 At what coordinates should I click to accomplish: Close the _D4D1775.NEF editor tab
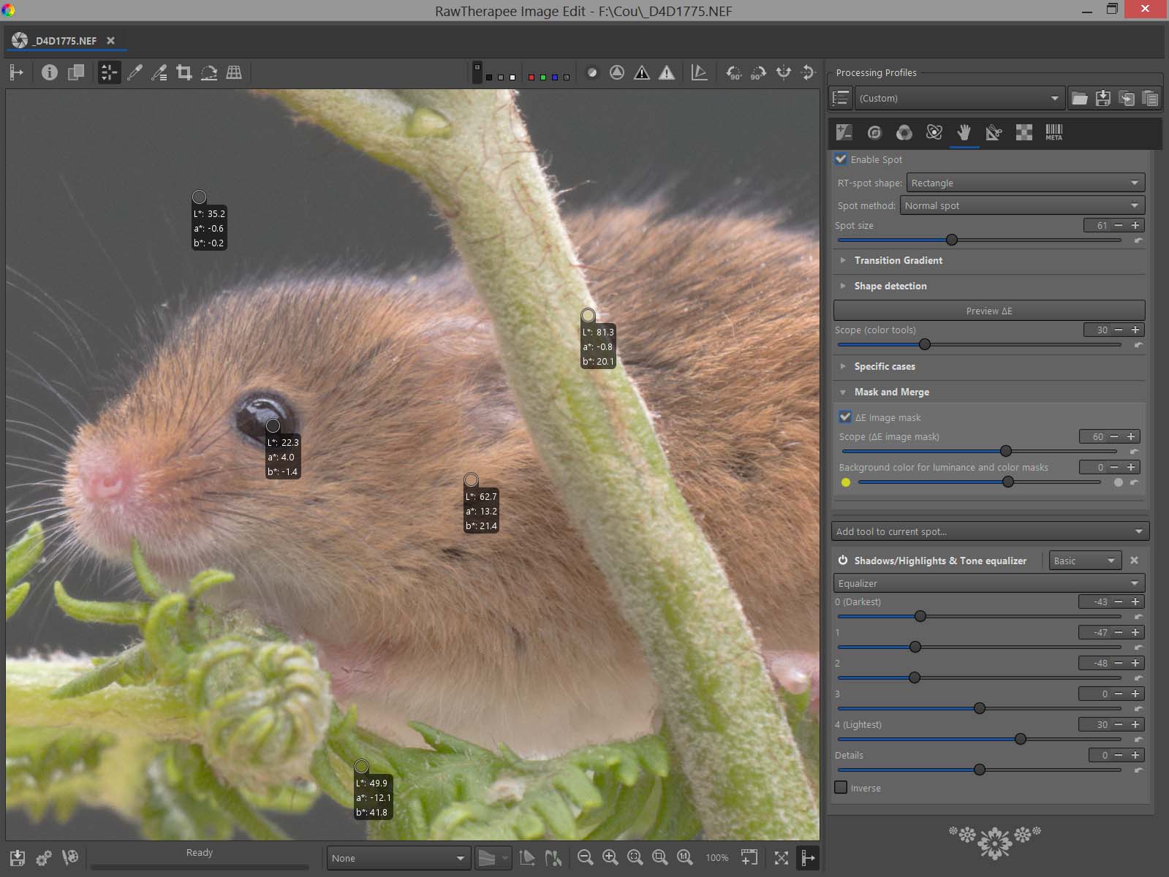110,41
